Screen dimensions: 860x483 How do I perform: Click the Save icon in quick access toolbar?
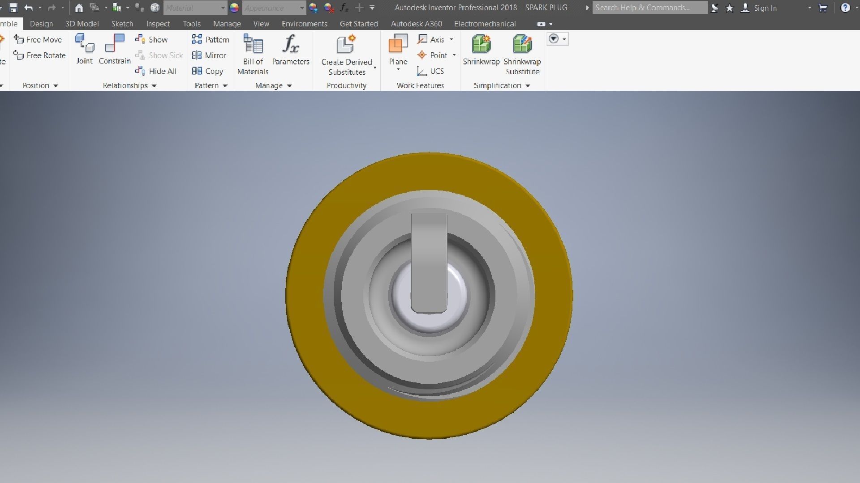tap(13, 8)
